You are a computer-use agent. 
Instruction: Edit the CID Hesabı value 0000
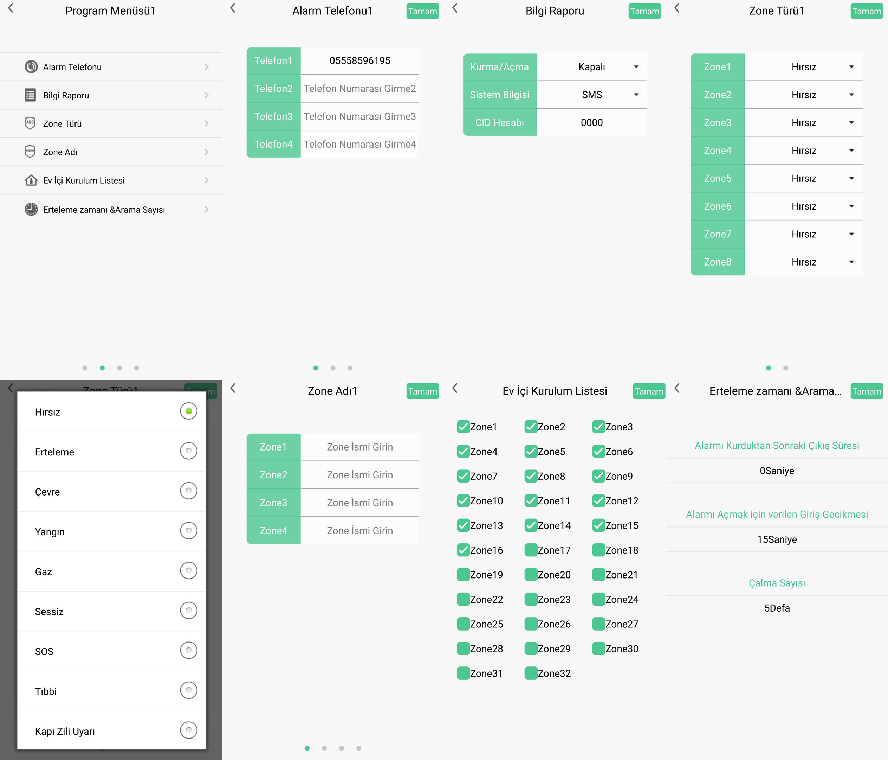click(592, 123)
